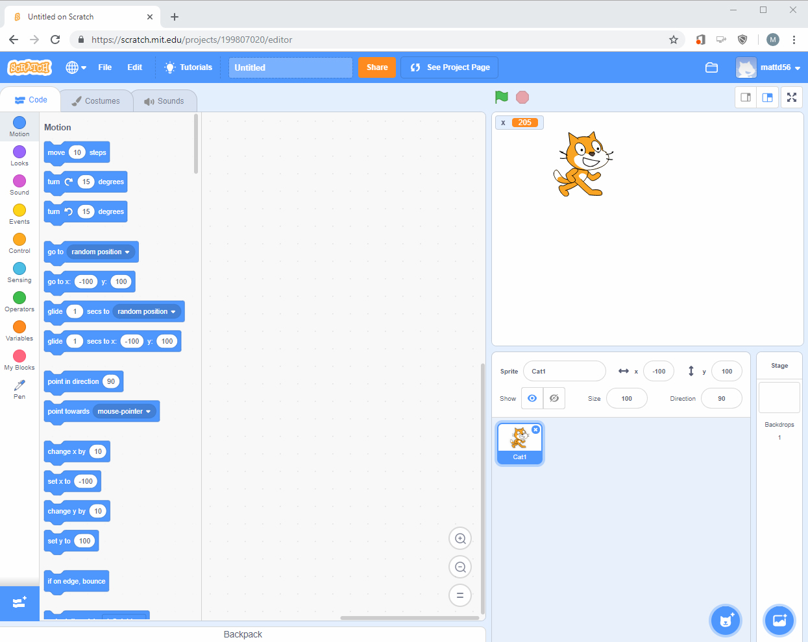Switch to small stage layout

coord(746,97)
